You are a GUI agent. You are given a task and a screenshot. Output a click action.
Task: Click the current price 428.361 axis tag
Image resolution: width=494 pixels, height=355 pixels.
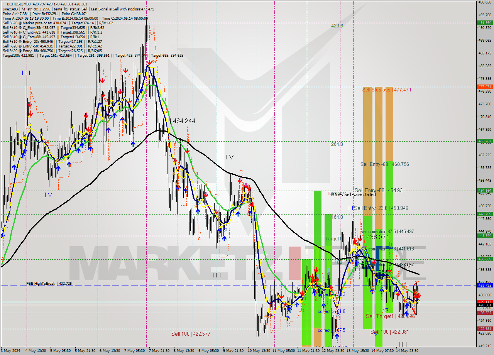(x=485, y=305)
